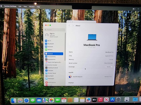Click the Name field value MacBook Pro
Screen dimensions: 141x105
tap(109, 52)
